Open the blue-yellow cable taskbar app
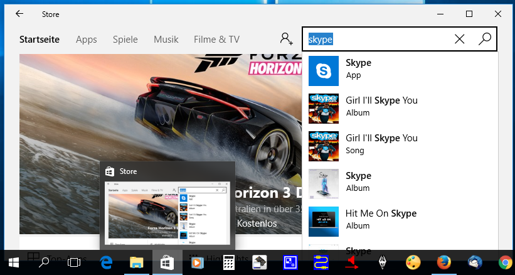The width and height of the screenshot is (515, 275). pyautogui.click(x=321, y=262)
